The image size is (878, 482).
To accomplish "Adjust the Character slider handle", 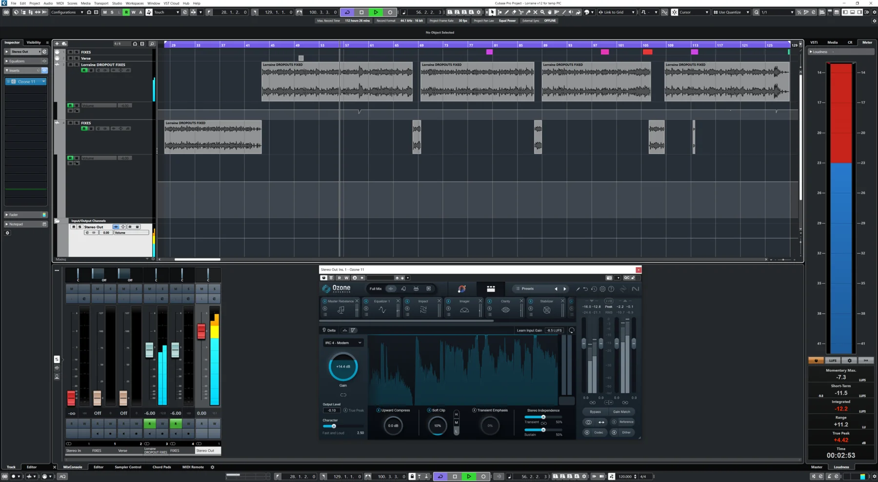I will 334,426.
